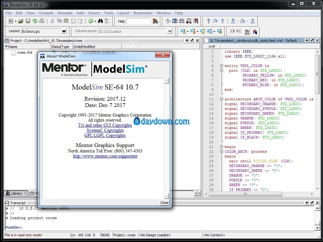The width and height of the screenshot is (323, 242).
Task: Collapse the architecture ARCH_COLOR fold on line 11
Action: [x=222, y=99]
